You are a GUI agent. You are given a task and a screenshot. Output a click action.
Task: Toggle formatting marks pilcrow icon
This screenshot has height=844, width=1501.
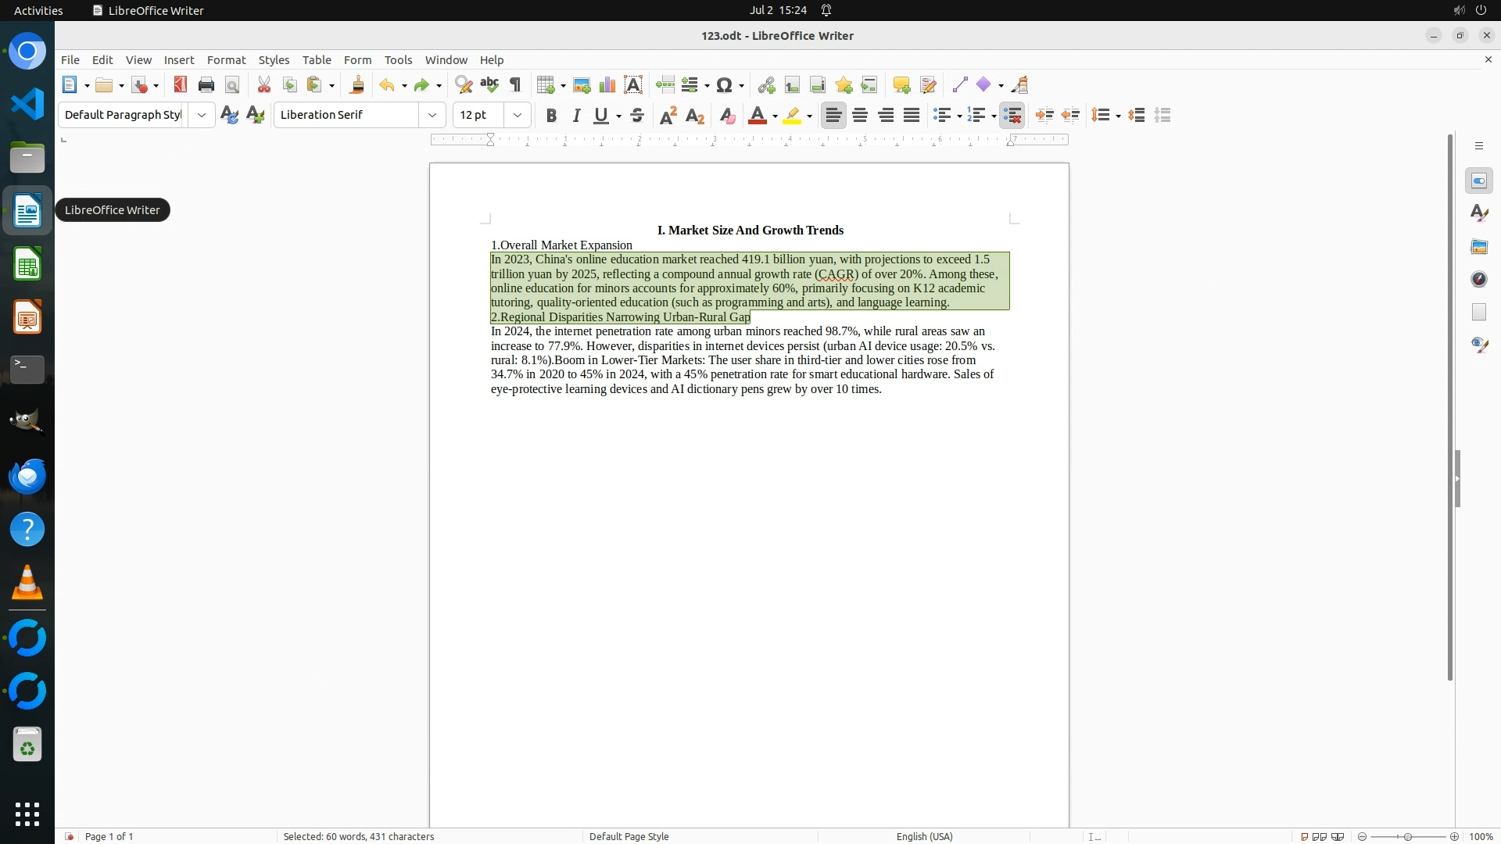[515, 85]
